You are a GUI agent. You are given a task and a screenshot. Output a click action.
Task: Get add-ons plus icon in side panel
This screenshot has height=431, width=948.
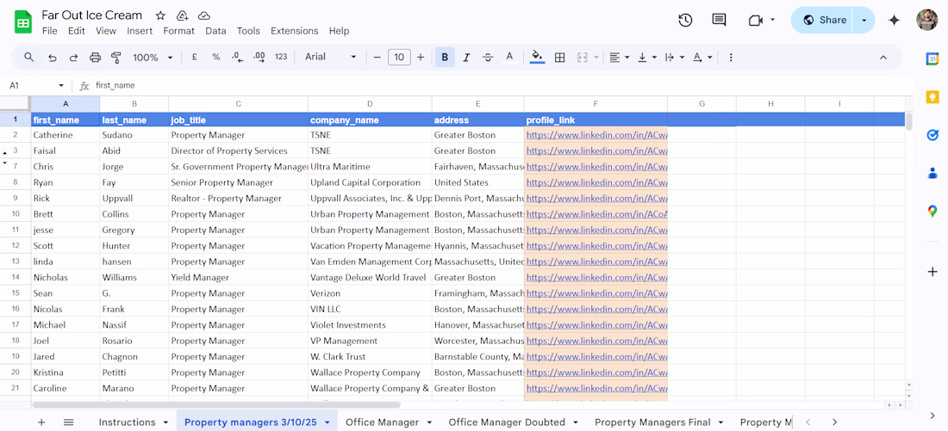932,272
